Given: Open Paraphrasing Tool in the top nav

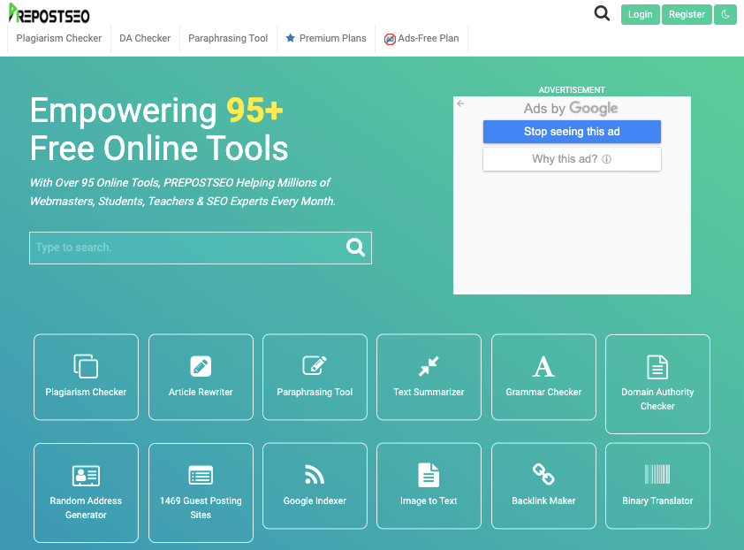Looking at the screenshot, I should [228, 38].
